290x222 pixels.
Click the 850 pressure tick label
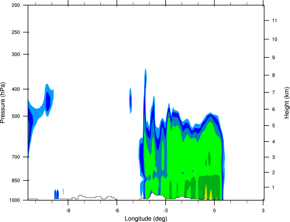[x=16, y=181]
